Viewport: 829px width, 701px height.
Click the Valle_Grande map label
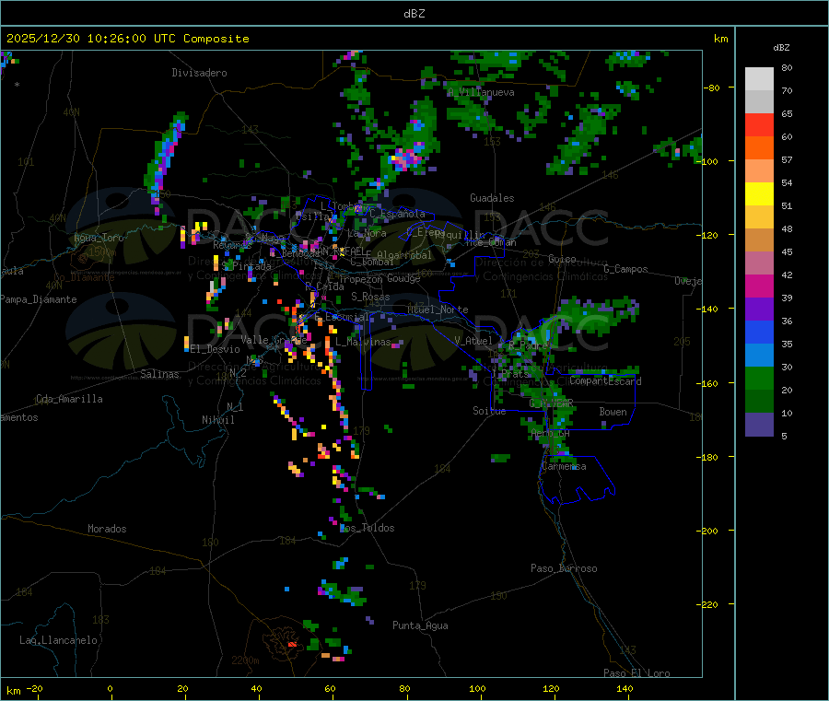pos(274,340)
